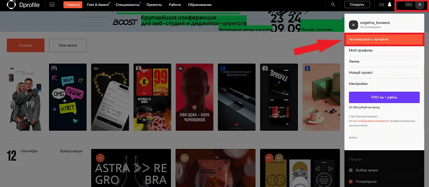
Task: Open the 99 burger poster card
Action: (152, 97)
